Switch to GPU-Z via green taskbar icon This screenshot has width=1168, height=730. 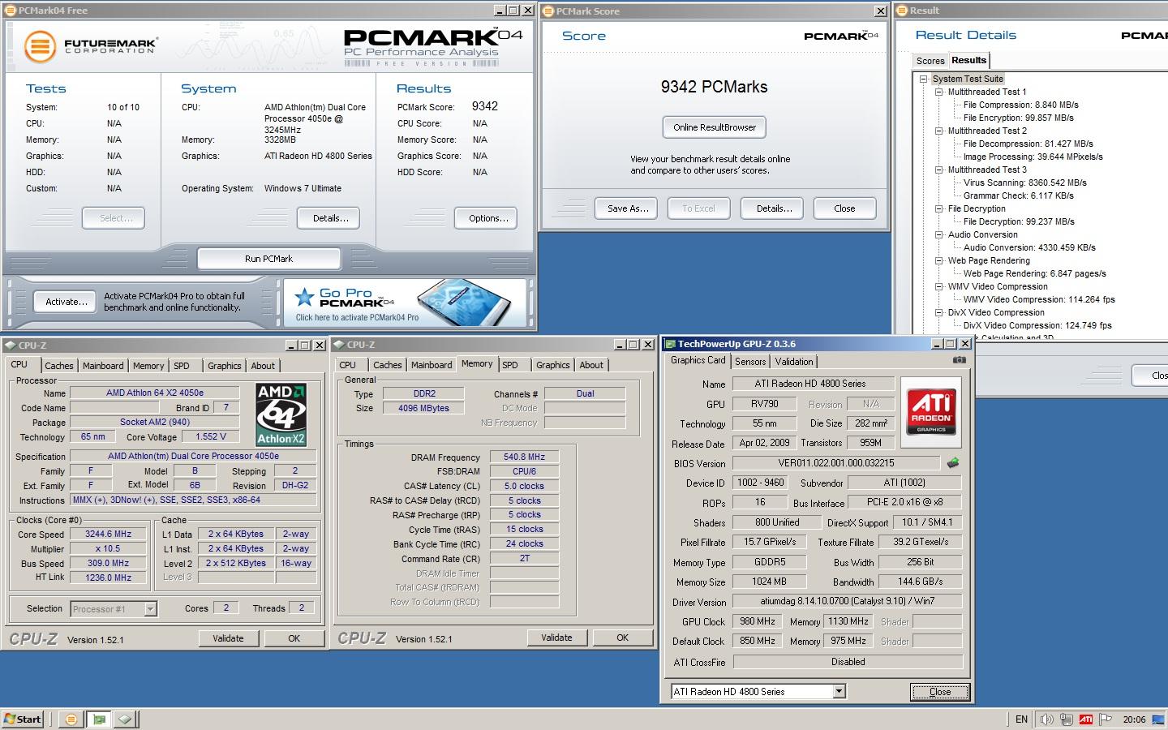click(98, 719)
